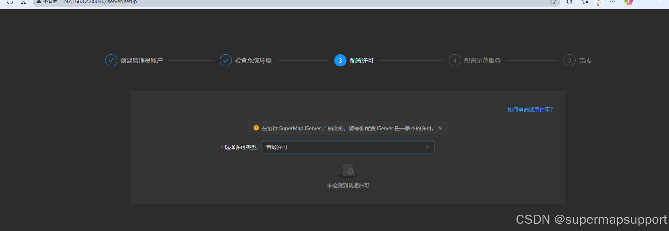Image resolution: width=669 pixels, height=231 pixels.
Task: Open the 如何申请试用许可? help link
Action: [530, 110]
